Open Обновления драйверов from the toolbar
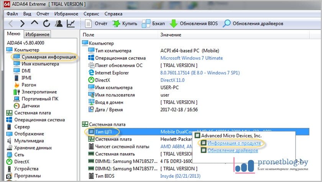This screenshot has width=322, height=182. [253, 24]
